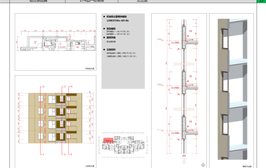Select module code 12083F2Wa-GD-Bb text

(x=118, y=21)
